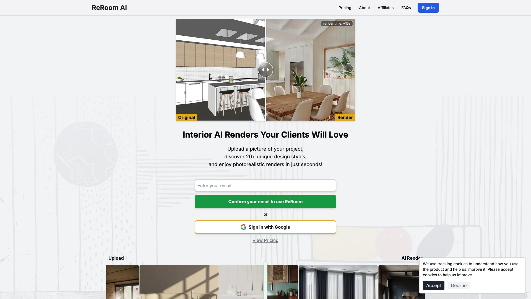Image resolution: width=531 pixels, height=299 pixels.
Task: Toggle the before/after image comparison slider
Action: tap(265, 69)
